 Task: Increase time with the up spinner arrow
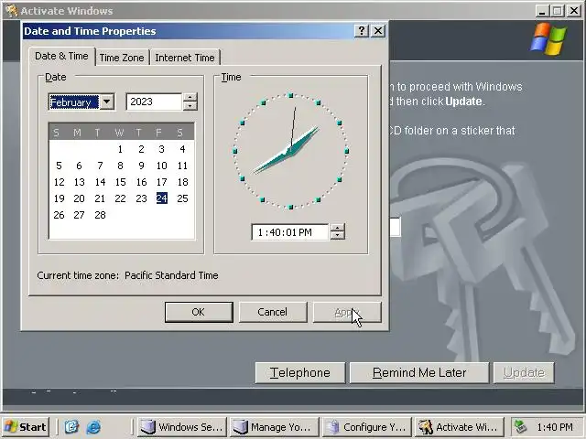338,228
